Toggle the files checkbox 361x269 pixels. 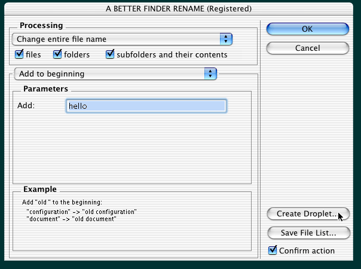pos(19,54)
